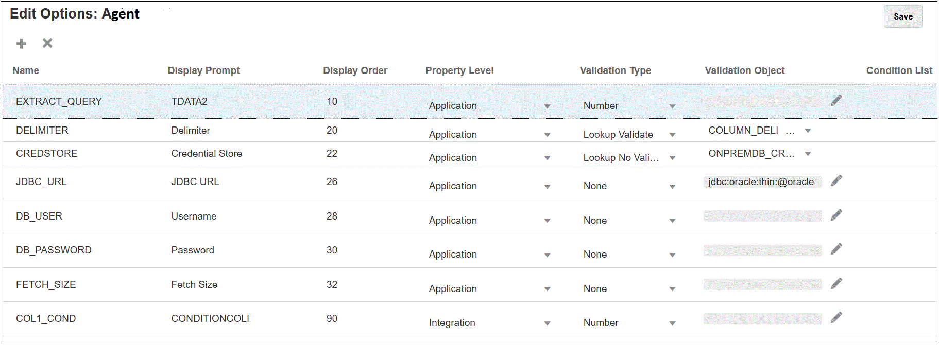Viewport: 939px width, 345px height.
Task: Click pencil edit icon for JDBC_URL row
Action: pos(836,180)
